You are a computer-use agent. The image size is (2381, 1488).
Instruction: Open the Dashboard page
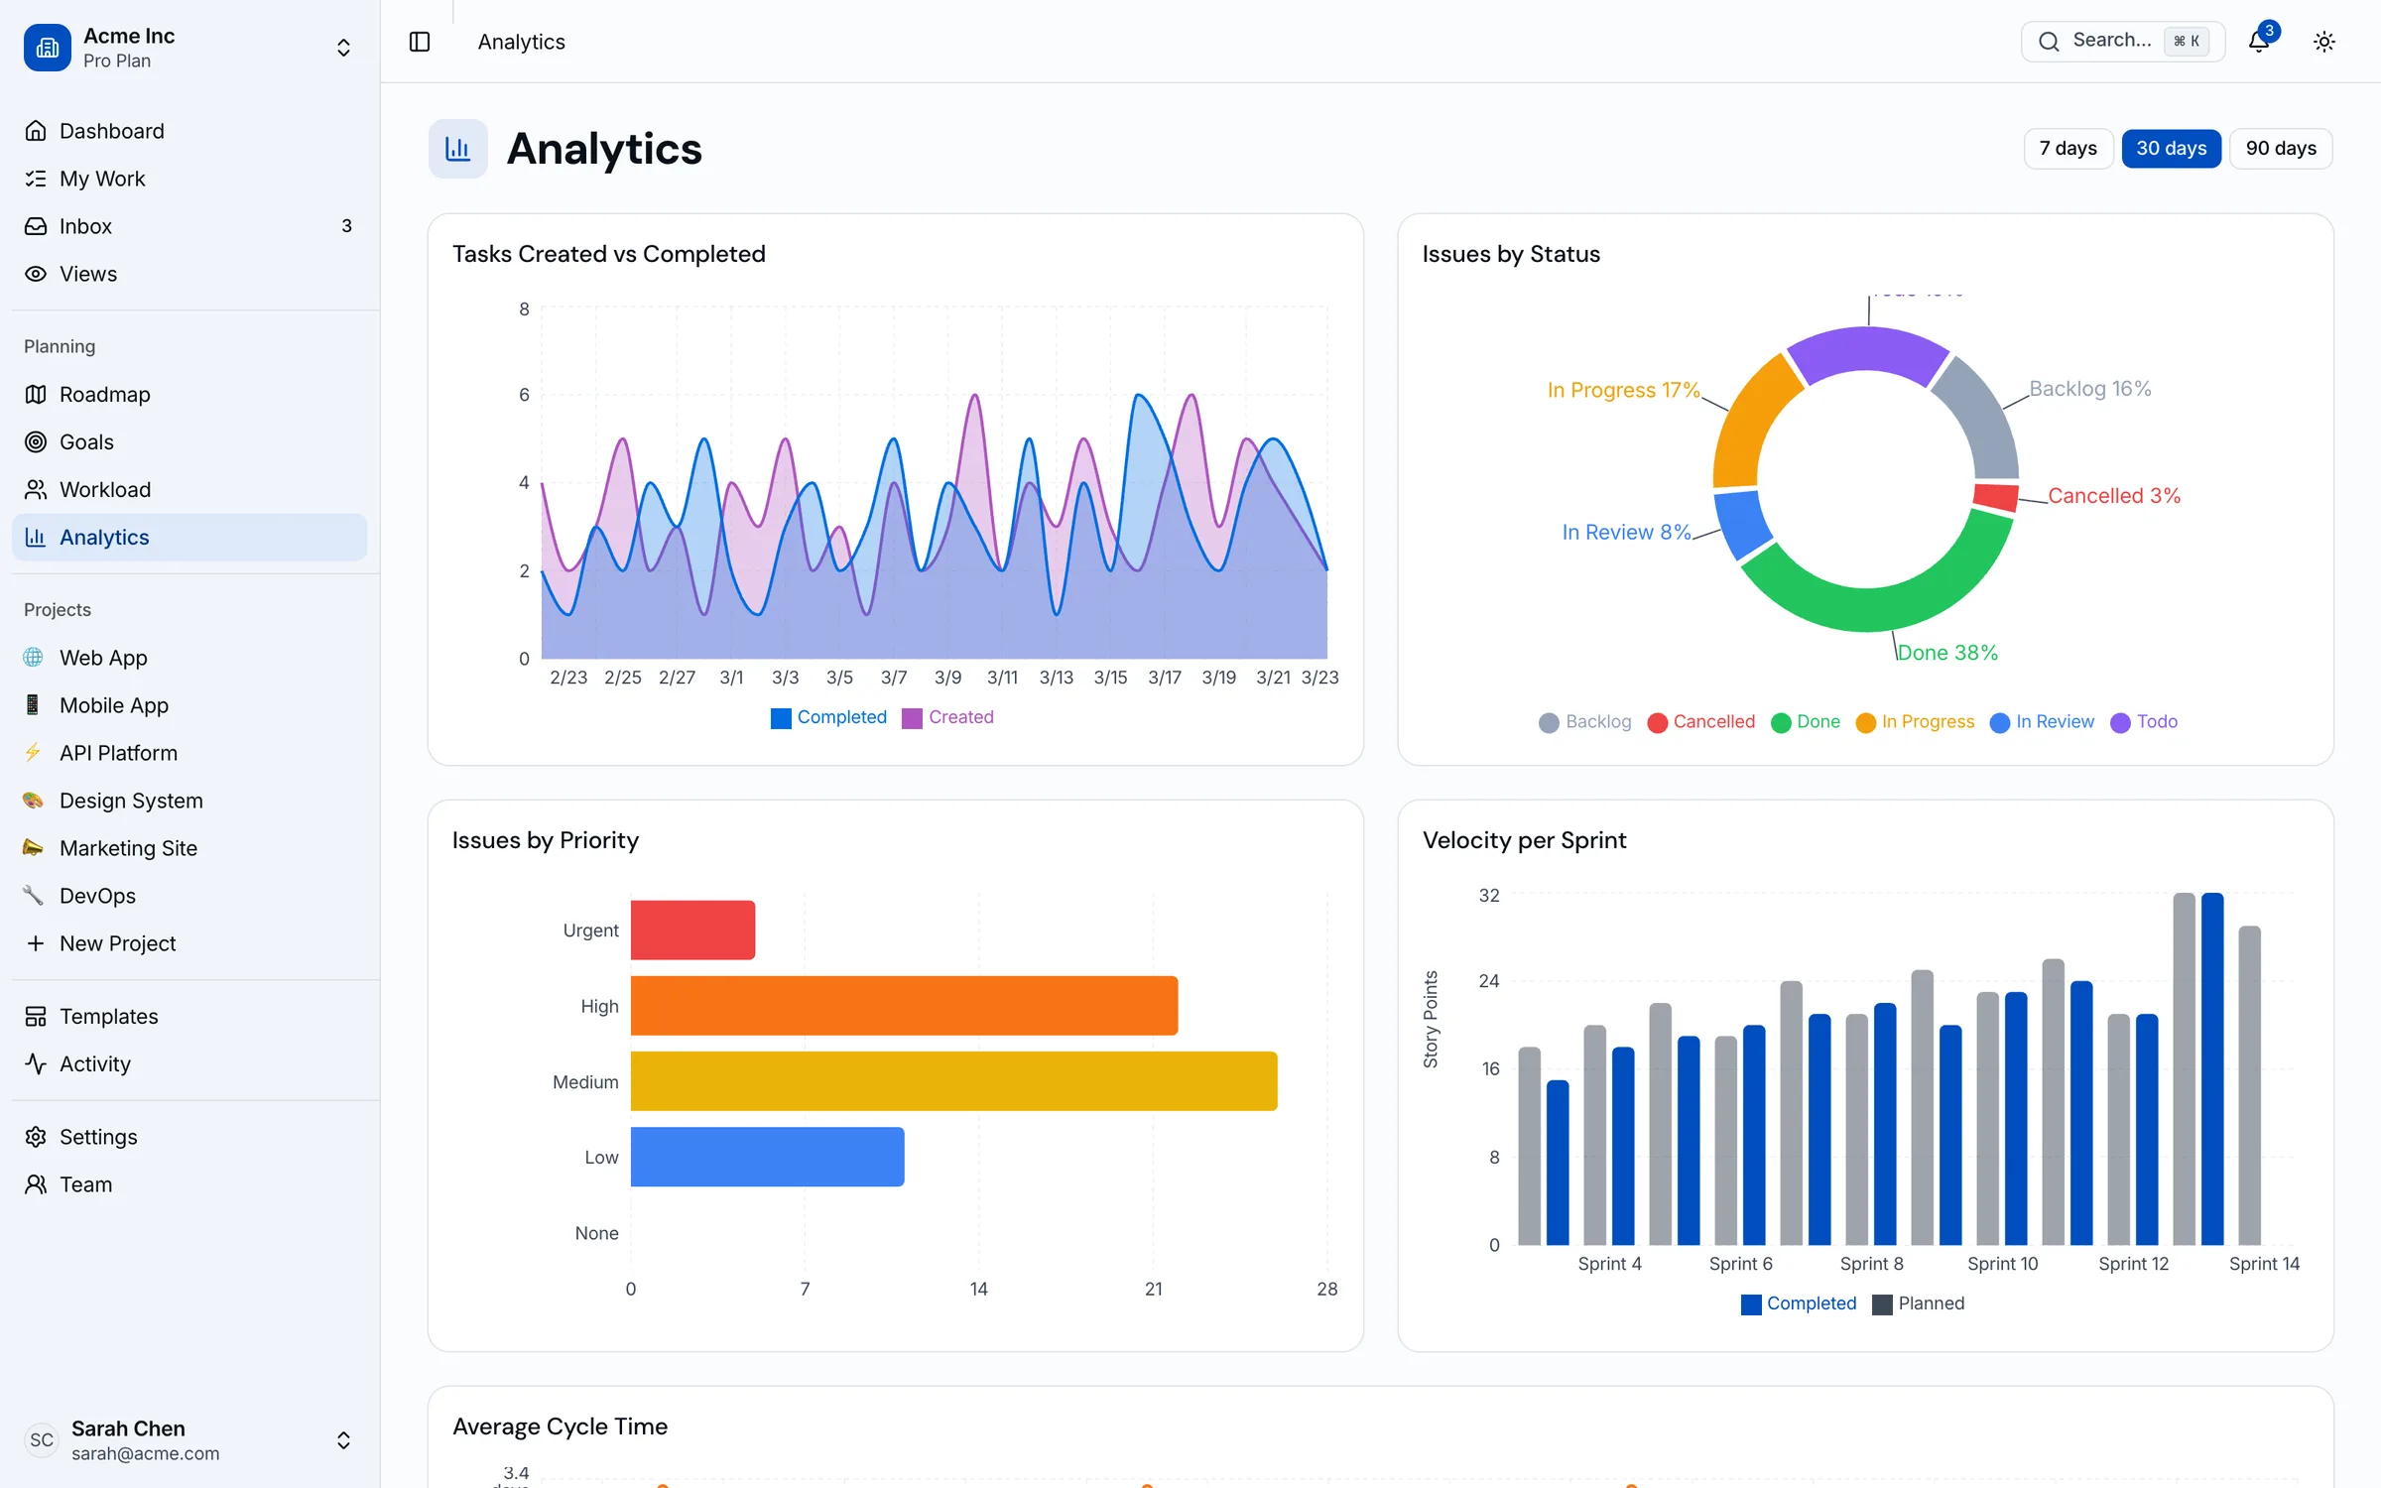(x=189, y=131)
